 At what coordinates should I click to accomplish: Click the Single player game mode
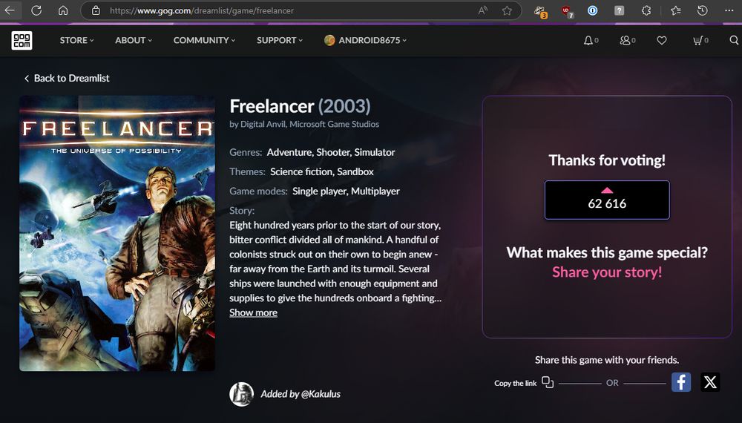pyautogui.click(x=318, y=191)
